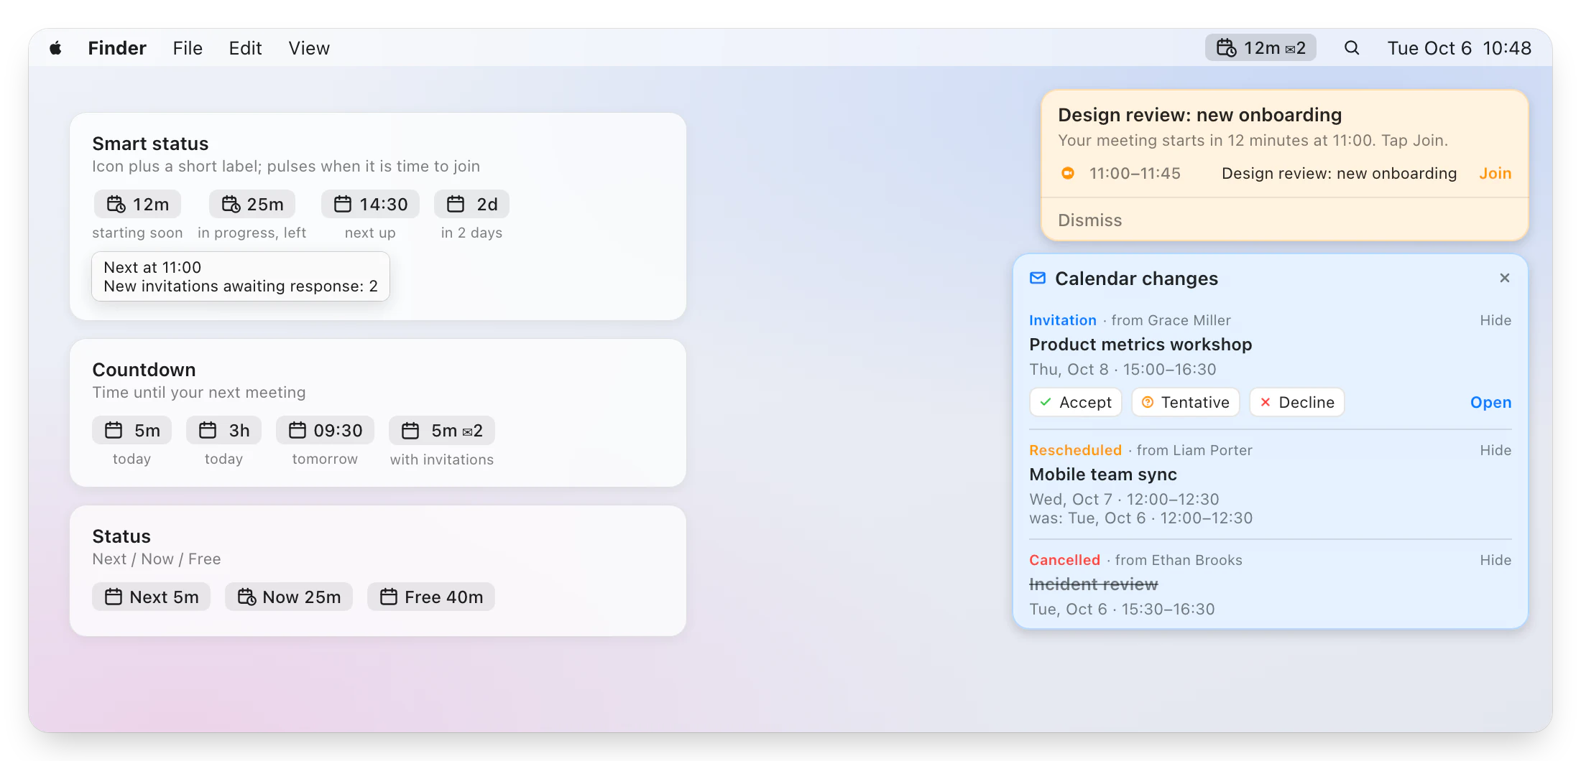
Task: Decline the Product metrics workshop invitation
Action: pos(1297,402)
